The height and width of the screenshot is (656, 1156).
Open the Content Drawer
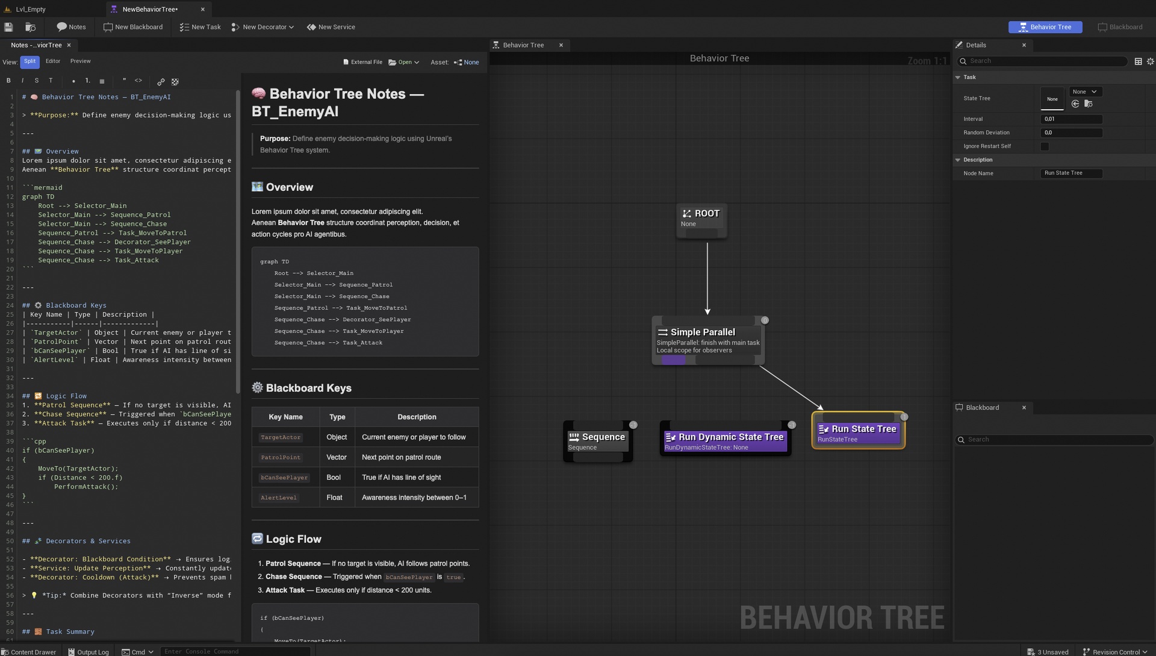pos(29,651)
